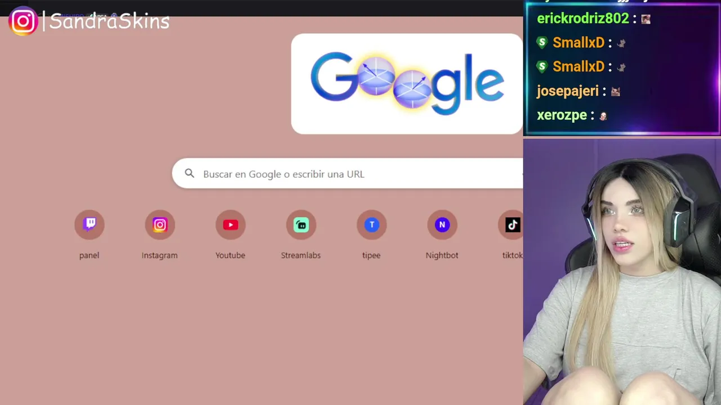
Task: Open the Instagram shortcut icon
Action: [x=160, y=225]
